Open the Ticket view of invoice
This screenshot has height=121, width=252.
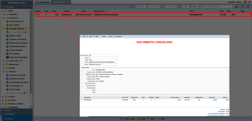tap(101, 36)
